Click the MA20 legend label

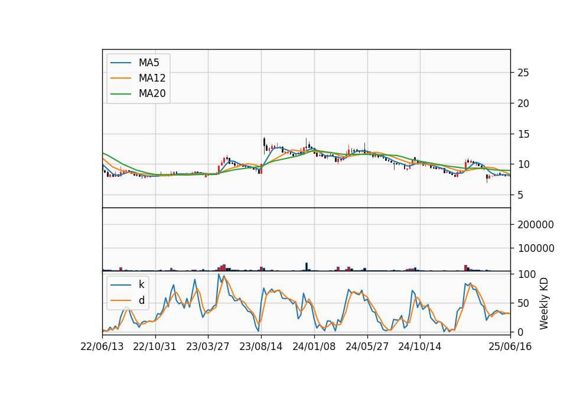coord(152,94)
